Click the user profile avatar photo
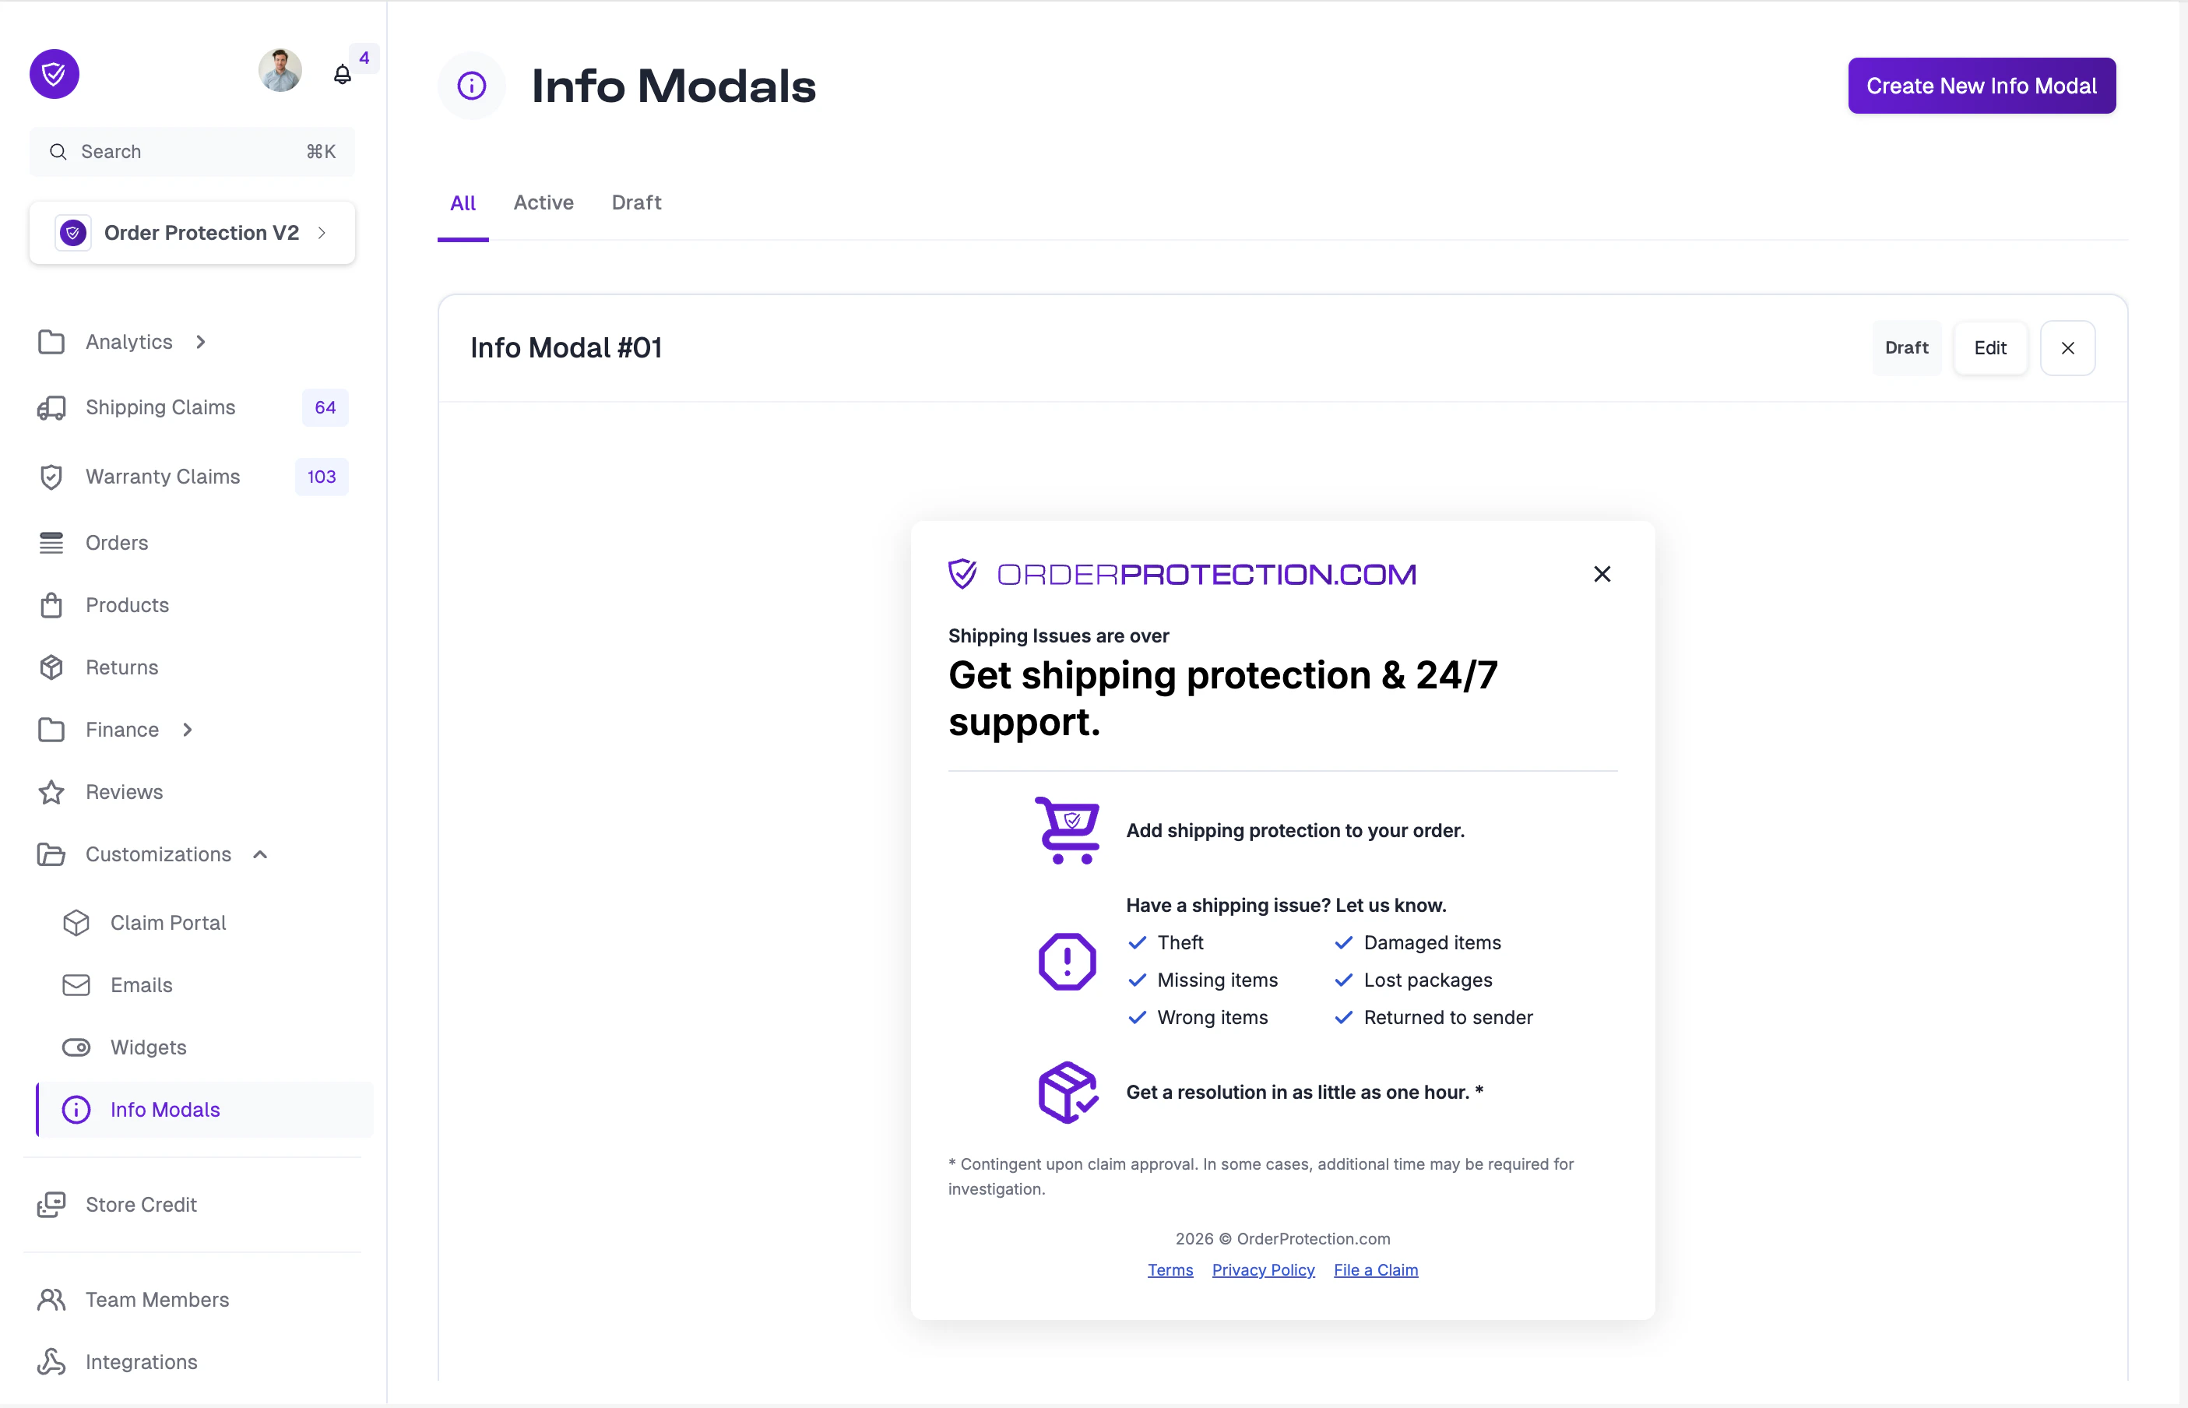Image resolution: width=2188 pixels, height=1408 pixels. point(280,69)
